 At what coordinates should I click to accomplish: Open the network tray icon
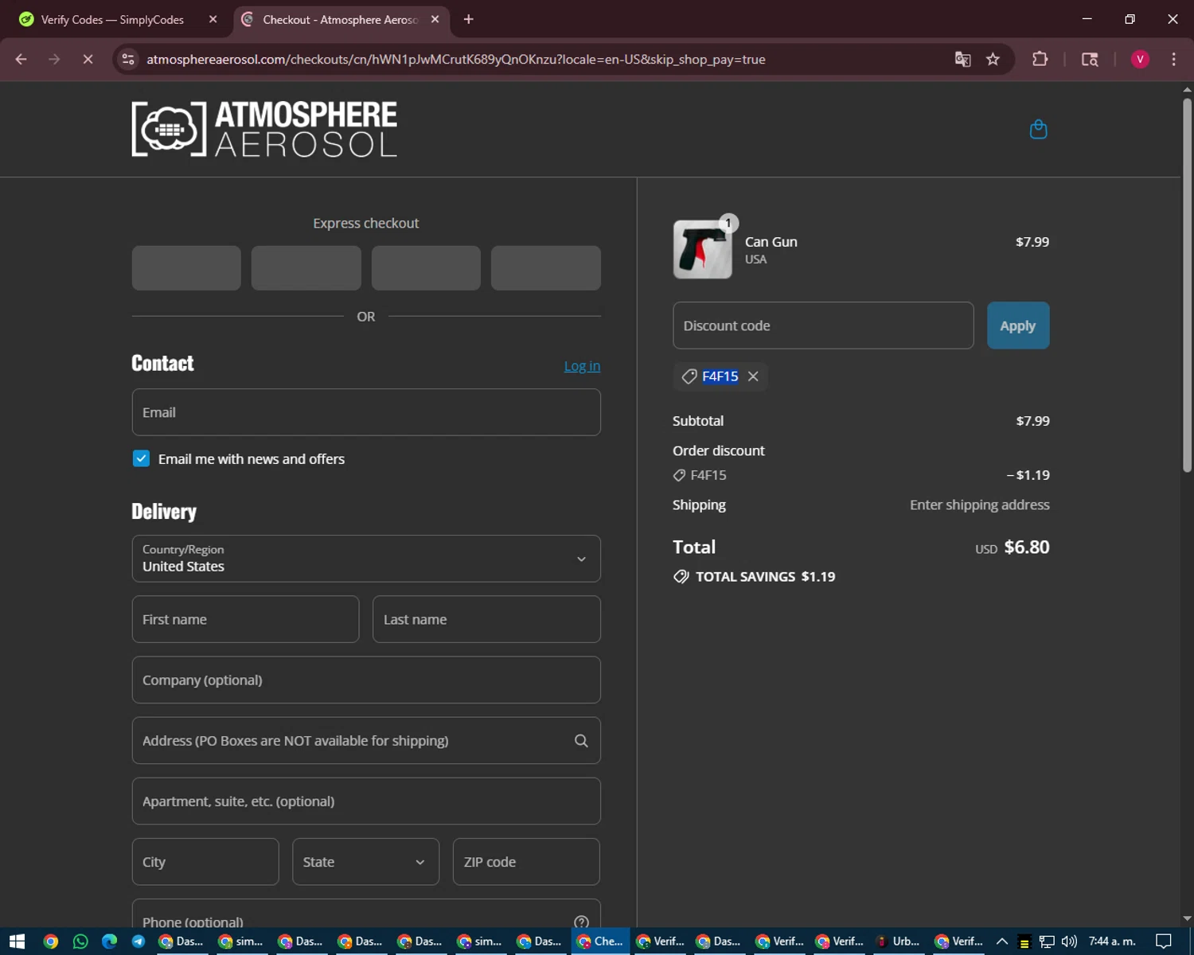coord(1047,941)
